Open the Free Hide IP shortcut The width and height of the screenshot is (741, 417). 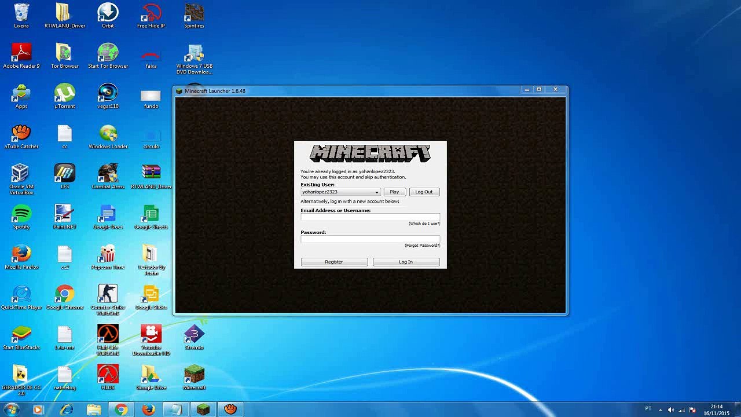tap(151, 13)
